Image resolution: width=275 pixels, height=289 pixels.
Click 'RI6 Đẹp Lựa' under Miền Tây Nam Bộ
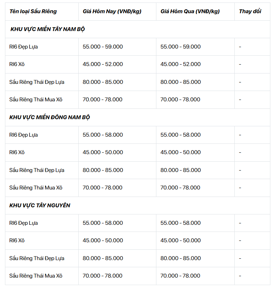[x=24, y=47]
